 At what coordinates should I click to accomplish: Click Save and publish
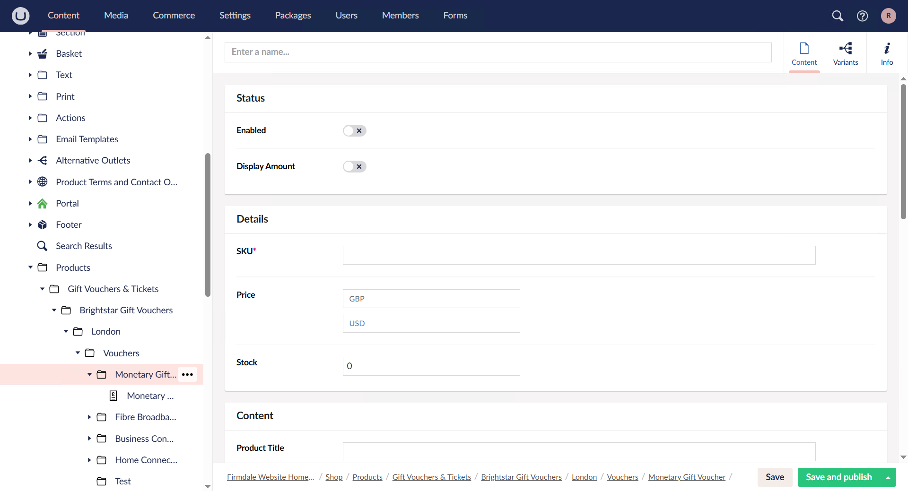coord(839,477)
